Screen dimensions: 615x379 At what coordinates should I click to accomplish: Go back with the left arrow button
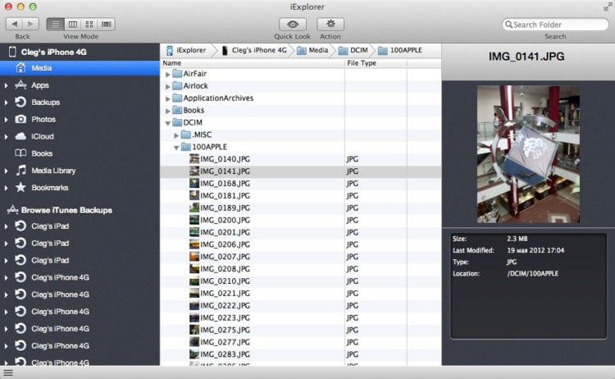(x=15, y=24)
